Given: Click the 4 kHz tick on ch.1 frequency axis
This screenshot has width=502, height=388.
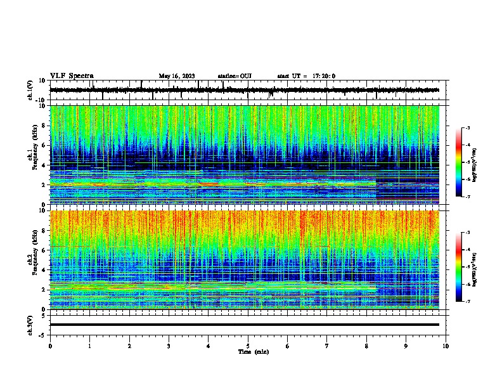Looking at the screenshot, I should tap(44, 165).
